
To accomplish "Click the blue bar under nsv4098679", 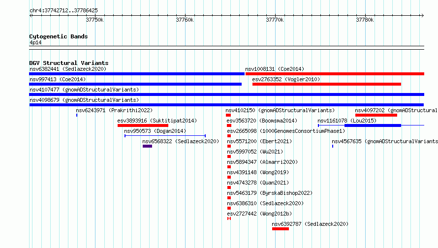I will [x=226, y=105].
